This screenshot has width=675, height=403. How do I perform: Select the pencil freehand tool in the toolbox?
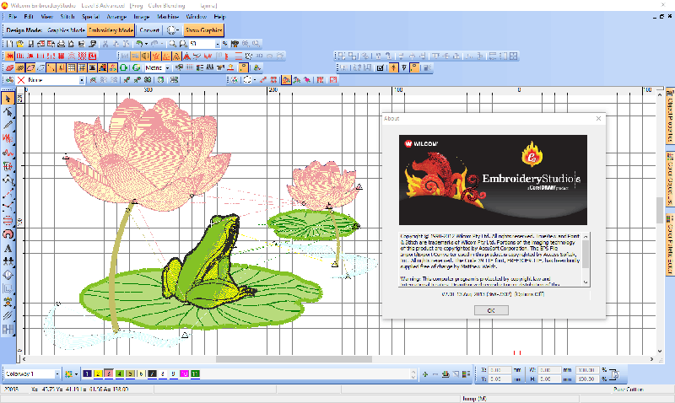pos(8,125)
